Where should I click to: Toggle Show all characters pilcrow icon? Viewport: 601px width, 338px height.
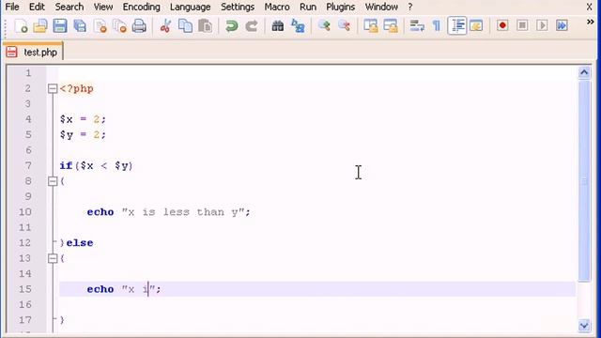tap(436, 26)
